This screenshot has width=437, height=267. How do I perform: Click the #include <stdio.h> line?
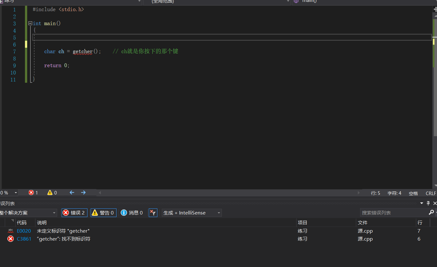[x=58, y=10]
